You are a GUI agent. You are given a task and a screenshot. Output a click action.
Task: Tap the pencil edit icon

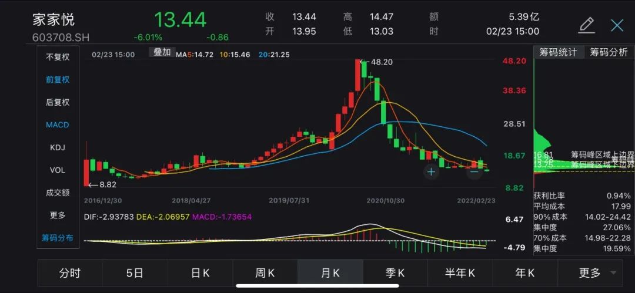(586, 25)
